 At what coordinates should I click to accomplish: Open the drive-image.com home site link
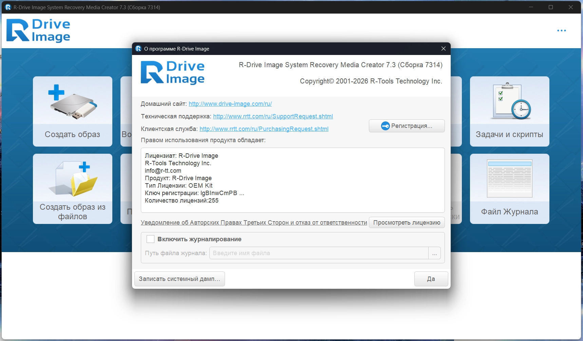tap(230, 104)
